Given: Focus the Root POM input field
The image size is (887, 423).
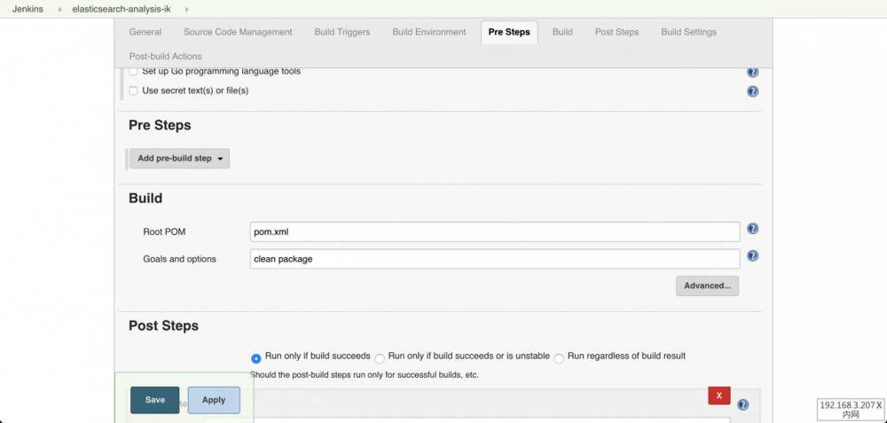Looking at the screenshot, I should [x=494, y=231].
